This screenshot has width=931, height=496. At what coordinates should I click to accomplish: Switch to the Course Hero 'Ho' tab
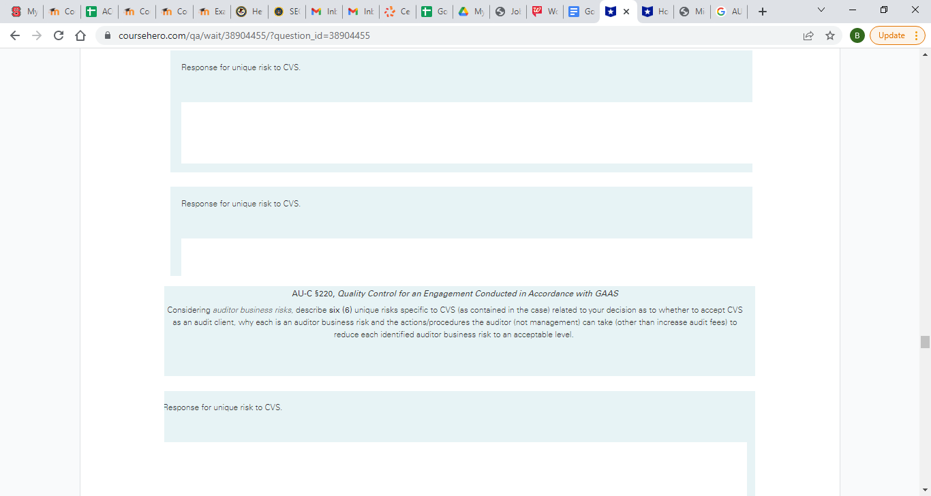click(x=656, y=12)
